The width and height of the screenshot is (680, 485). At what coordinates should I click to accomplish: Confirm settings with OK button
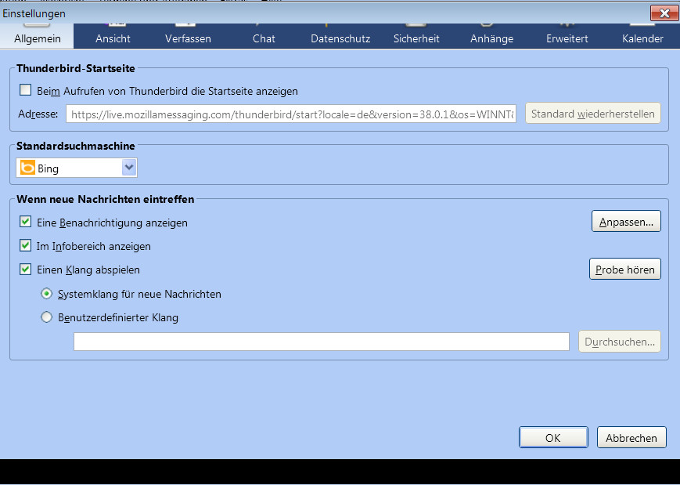553,437
